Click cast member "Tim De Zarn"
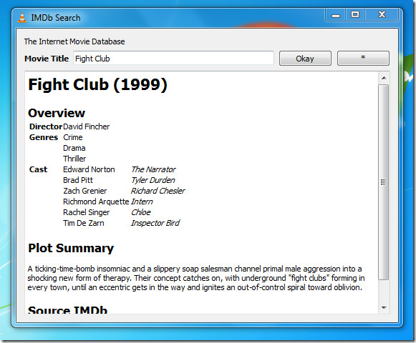416x343 pixels. pos(83,223)
